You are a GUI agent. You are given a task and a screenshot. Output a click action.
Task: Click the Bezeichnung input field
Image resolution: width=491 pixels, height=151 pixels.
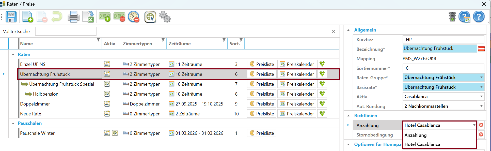(440, 48)
